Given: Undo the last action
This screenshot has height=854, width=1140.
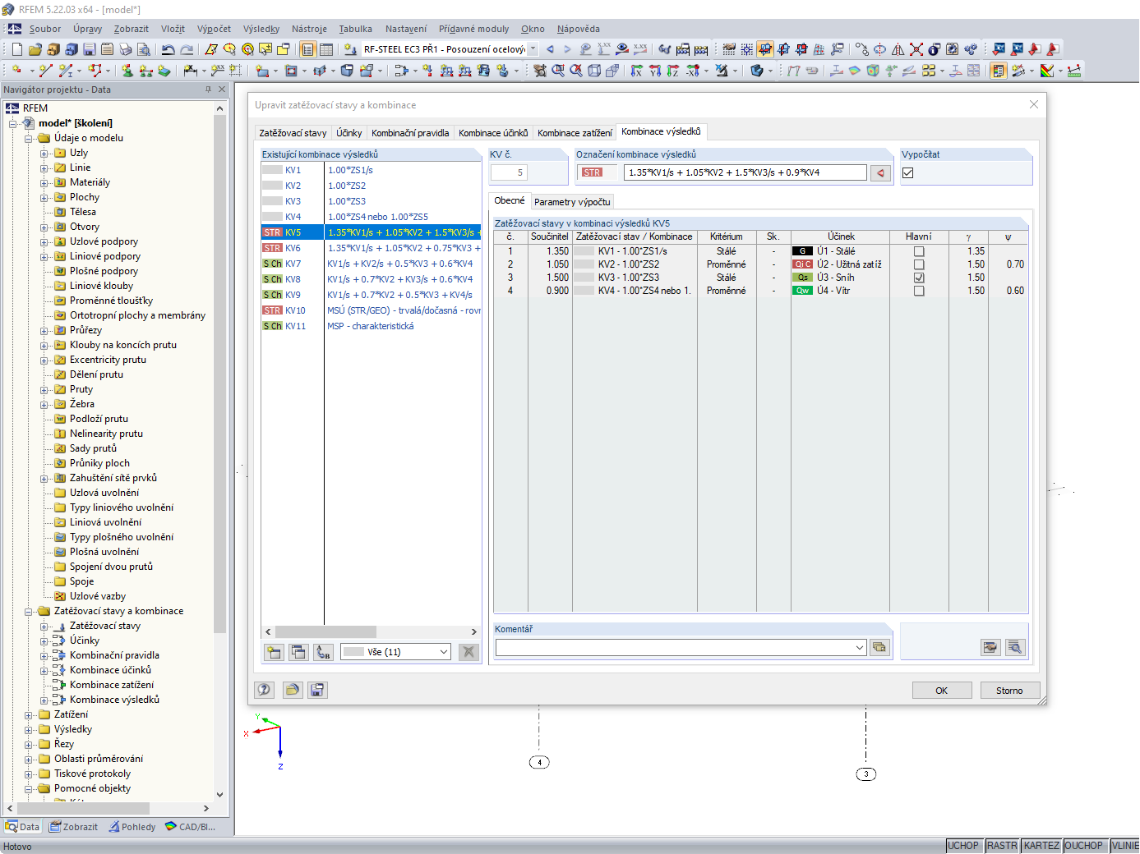Looking at the screenshot, I should [x=168, y=49].
